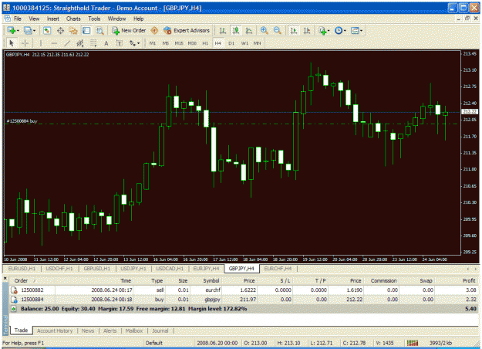The image size is (482, 349).
Task: Open the Profiles tool
Action: coord(28,30)
